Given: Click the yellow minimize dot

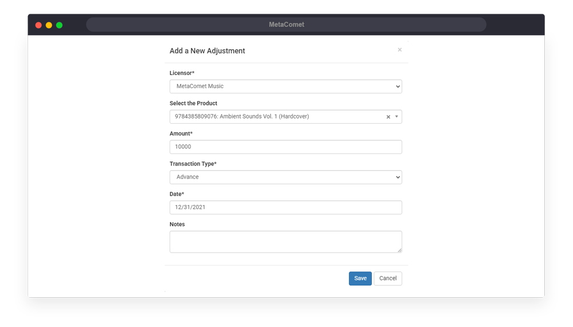Looking at the screenshot, I should click(x=49, y=25).
